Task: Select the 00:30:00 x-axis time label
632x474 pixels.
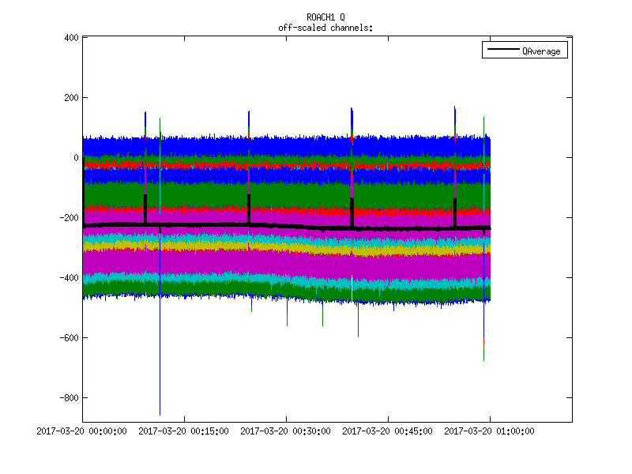Action: 286,431
